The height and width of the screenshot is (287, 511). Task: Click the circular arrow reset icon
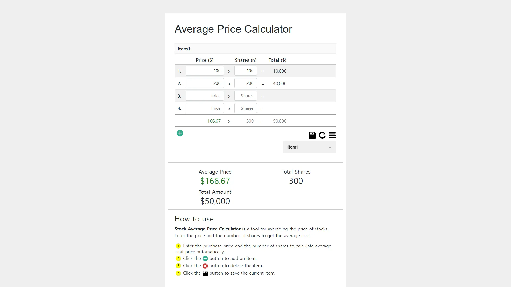pyautogui.click(x=322, y=135)
